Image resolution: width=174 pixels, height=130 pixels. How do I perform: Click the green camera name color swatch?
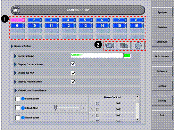coord(127,56)
